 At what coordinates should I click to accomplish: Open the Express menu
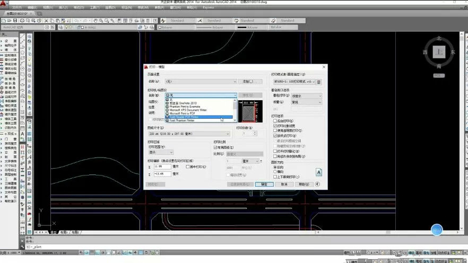(x=209, y=8)
